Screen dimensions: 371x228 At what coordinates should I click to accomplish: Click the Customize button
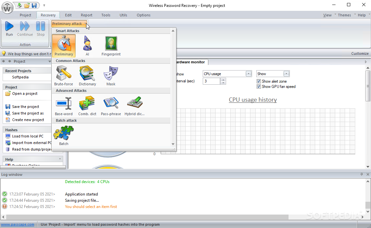pos(359,53)
